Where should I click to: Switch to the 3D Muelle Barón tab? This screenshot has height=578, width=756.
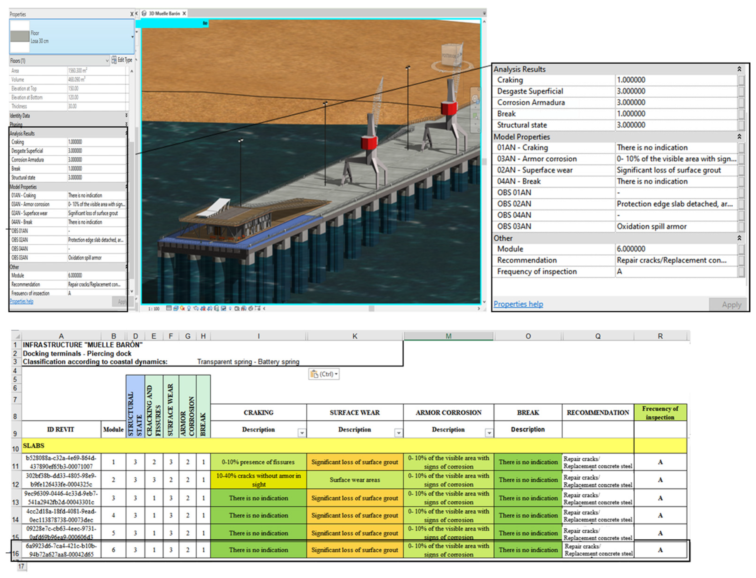164,13
